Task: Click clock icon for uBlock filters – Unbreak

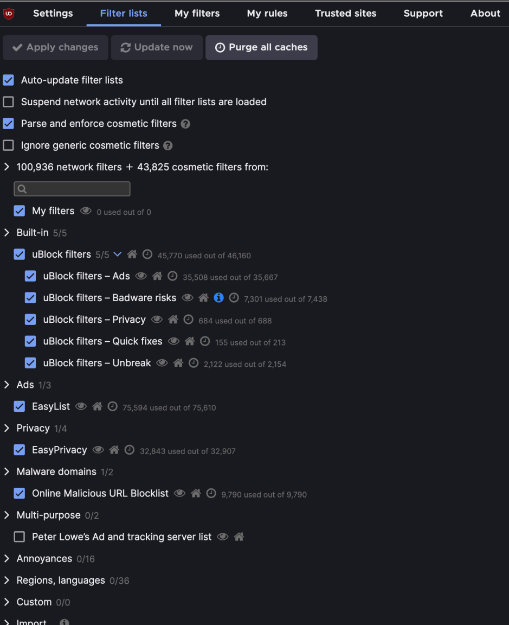Action: click(x=194, y=363)
